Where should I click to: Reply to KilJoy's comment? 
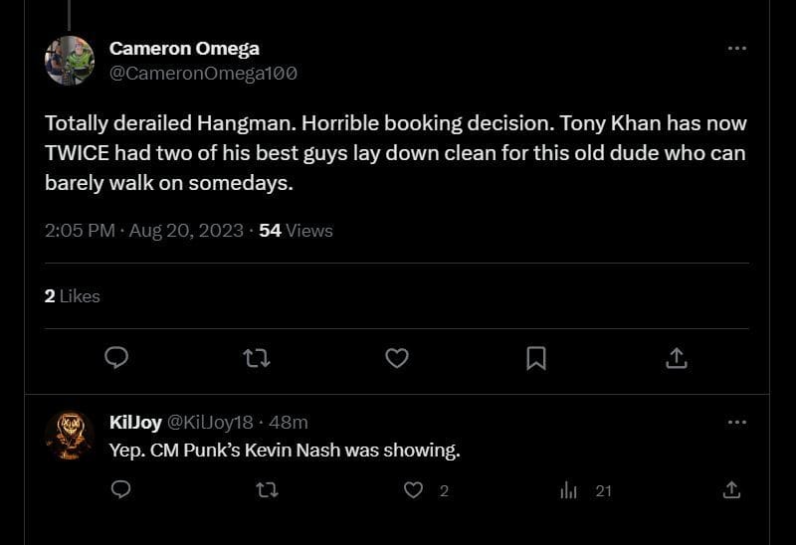(120, 489)
